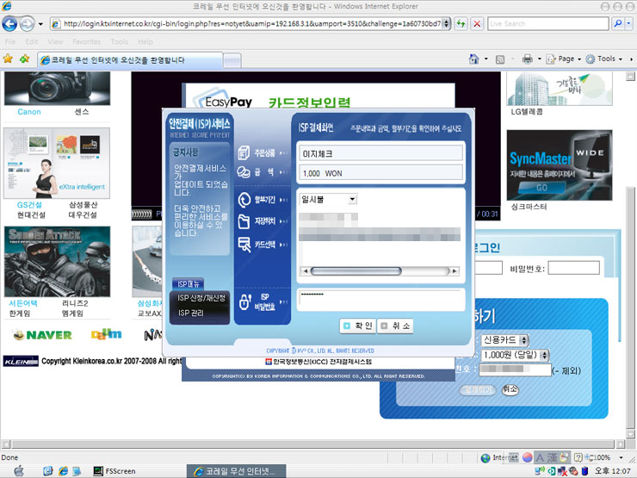The width and height of the screenshot is (637, 478).
Task: Click card list scroll left arrow
Action: click(x=305, y=270)
